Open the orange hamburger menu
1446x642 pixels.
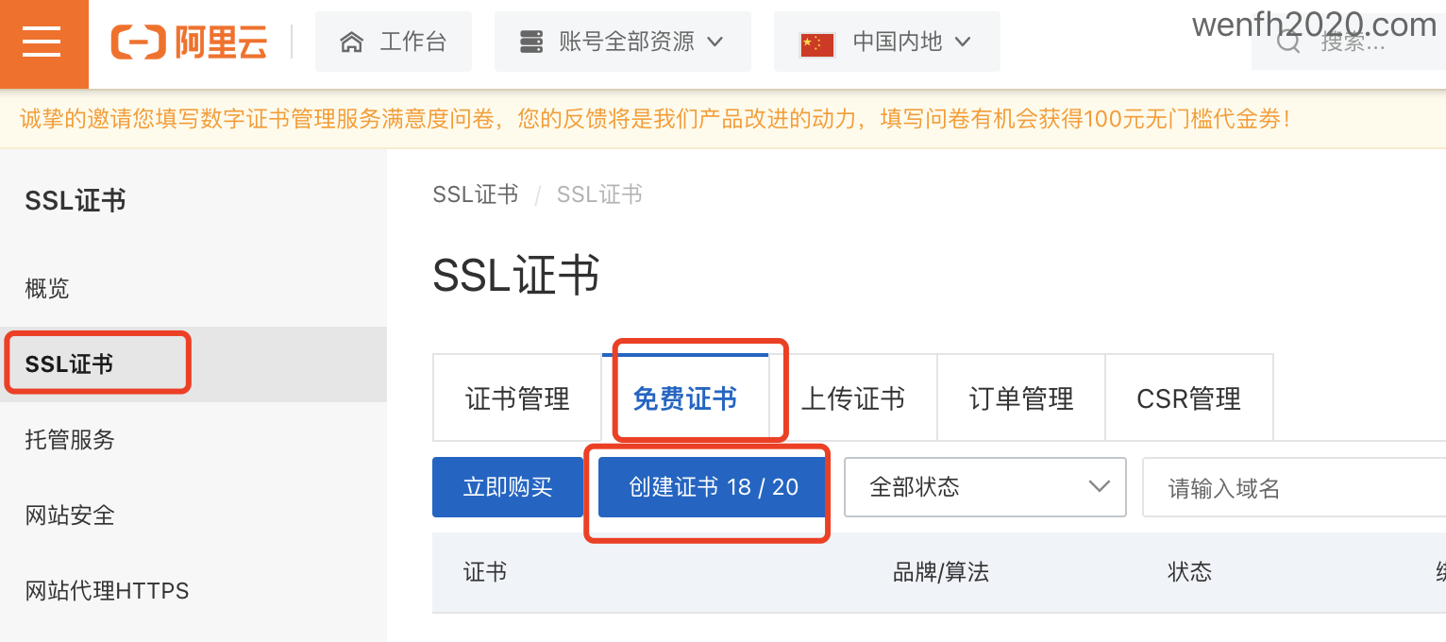pos(43,43)
